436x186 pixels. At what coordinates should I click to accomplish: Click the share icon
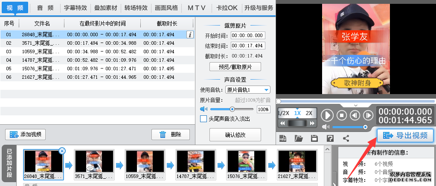(x=346, y=138)
